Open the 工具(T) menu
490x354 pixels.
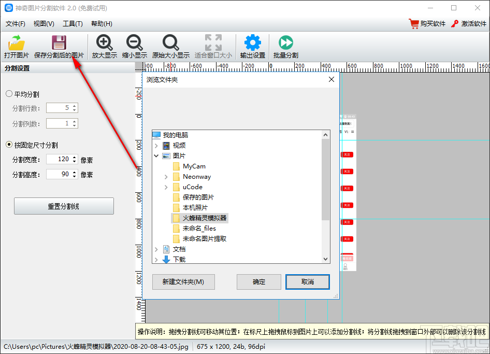73,24
